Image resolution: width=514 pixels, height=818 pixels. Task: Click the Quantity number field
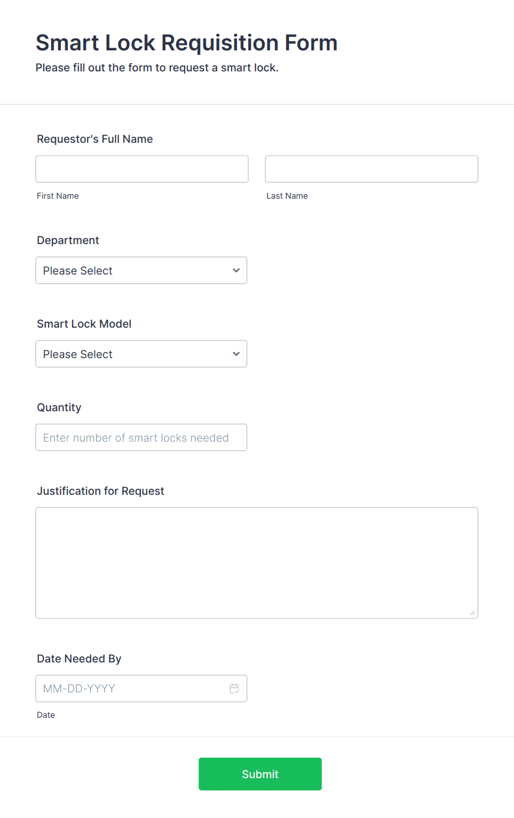[141, 438]
